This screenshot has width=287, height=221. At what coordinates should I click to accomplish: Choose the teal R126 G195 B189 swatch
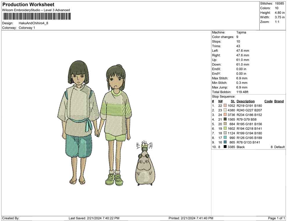(225, 137)
